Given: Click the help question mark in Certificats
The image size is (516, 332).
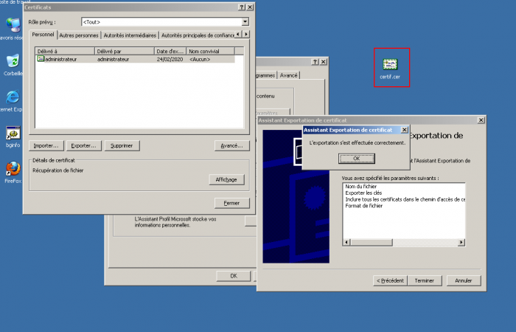Looking at the screenshot, I should 241,7.
